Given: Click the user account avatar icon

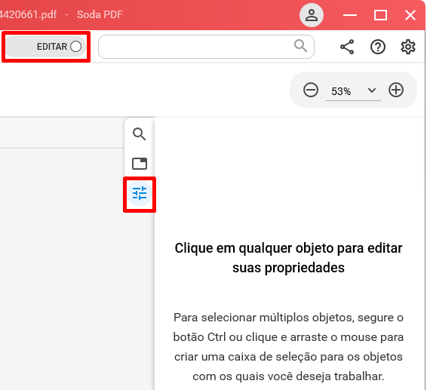Looking at the screenshot, I should [x=312, y=15].
